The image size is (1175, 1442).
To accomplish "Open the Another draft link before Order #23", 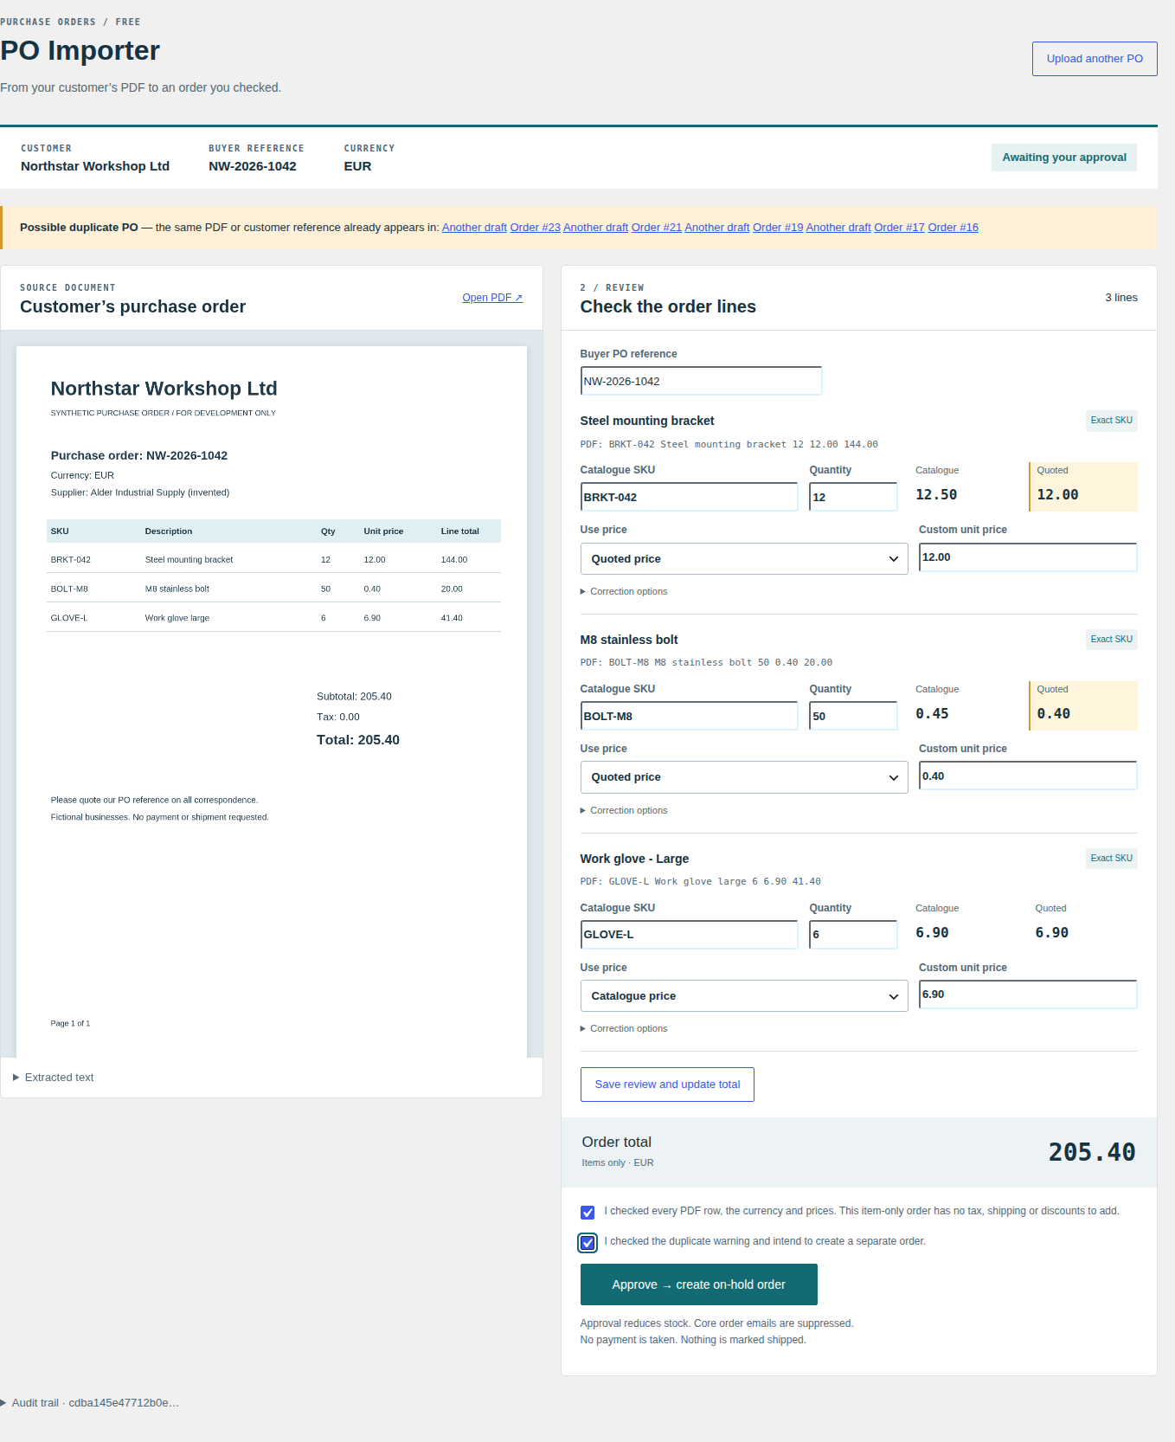I will tap(474, 228).
